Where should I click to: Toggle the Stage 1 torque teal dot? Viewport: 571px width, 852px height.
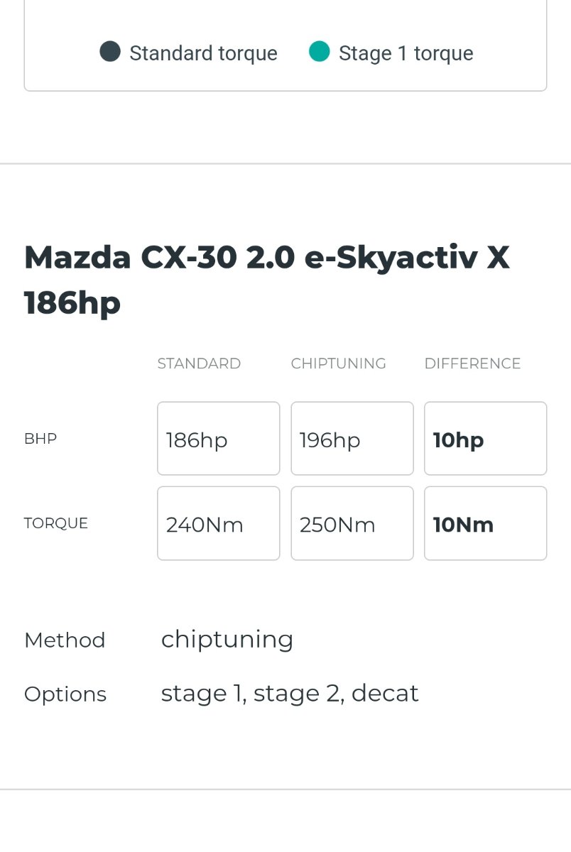320,52
